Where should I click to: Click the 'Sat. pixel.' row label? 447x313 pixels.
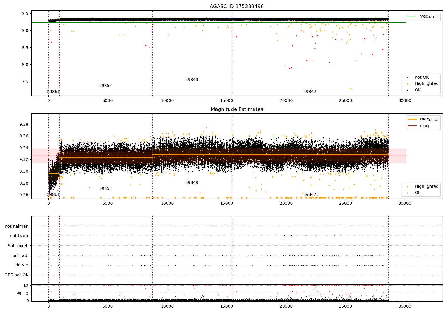click(x=18, y=246)
